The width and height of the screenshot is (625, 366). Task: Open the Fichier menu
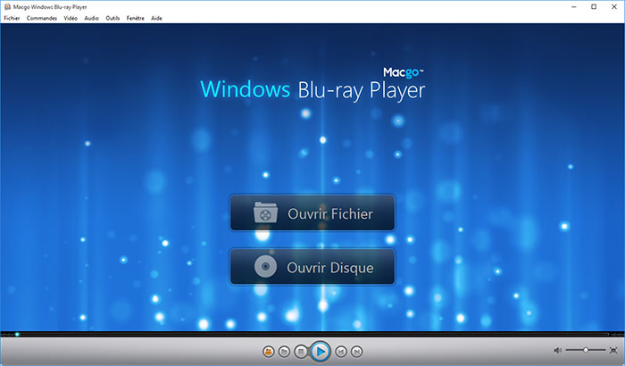click(x=12, y=18)
